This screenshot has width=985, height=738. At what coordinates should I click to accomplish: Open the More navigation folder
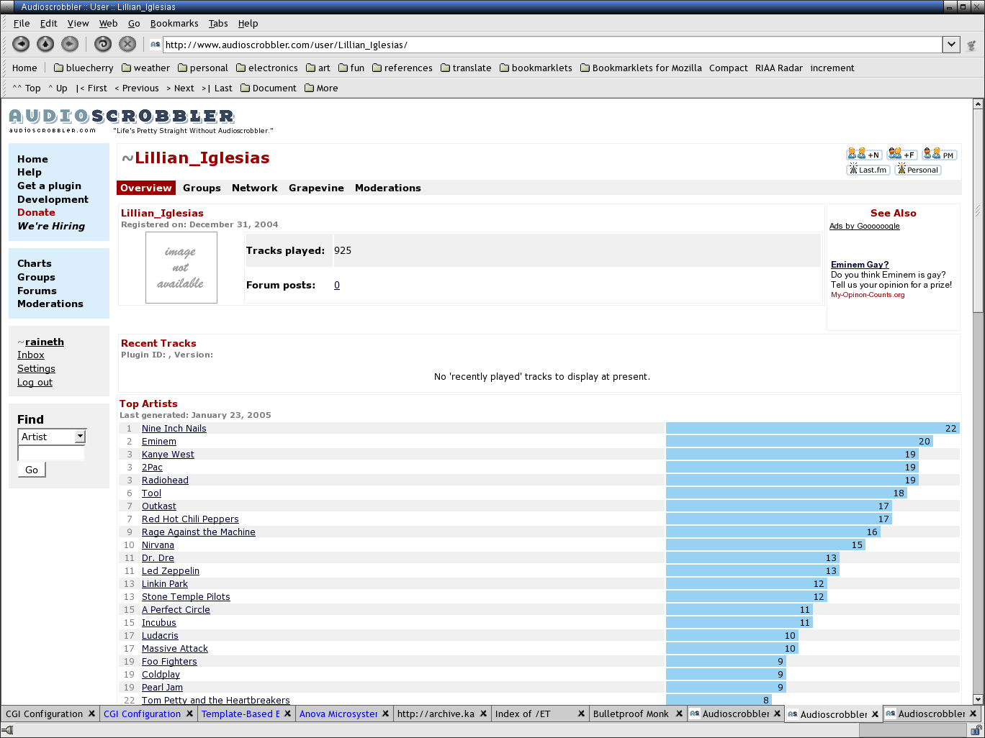[321, 88]
